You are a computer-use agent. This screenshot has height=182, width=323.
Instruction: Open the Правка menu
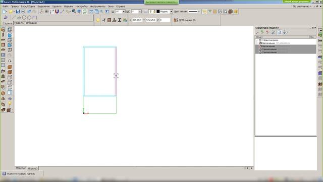tap(15, 7)
